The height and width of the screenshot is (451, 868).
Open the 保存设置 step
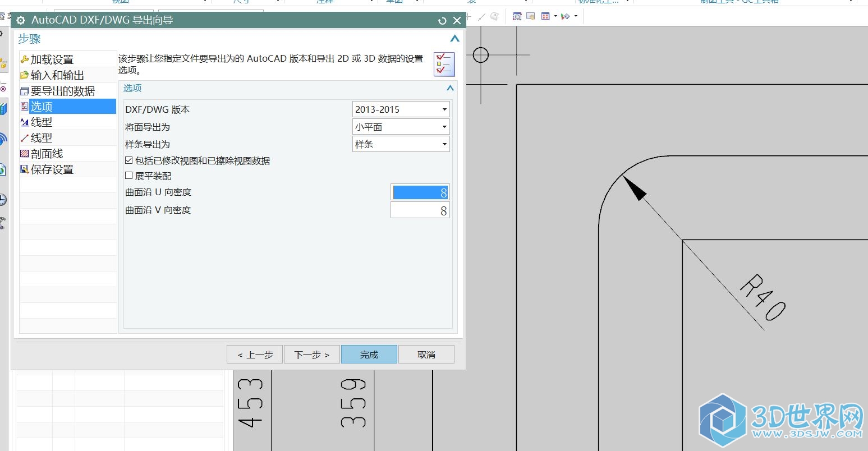point(68,169)
